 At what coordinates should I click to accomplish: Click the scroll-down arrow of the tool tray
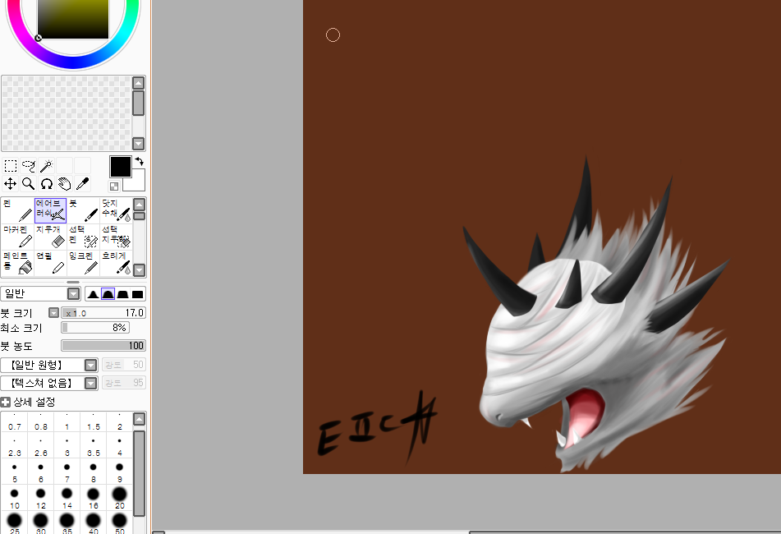click(x=140, y=270)
